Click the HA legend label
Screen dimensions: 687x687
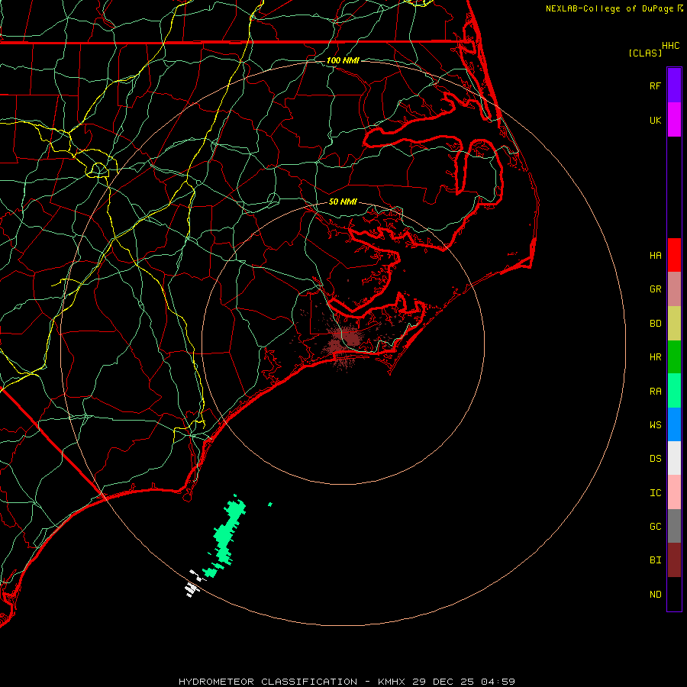[x=656, y=255]
